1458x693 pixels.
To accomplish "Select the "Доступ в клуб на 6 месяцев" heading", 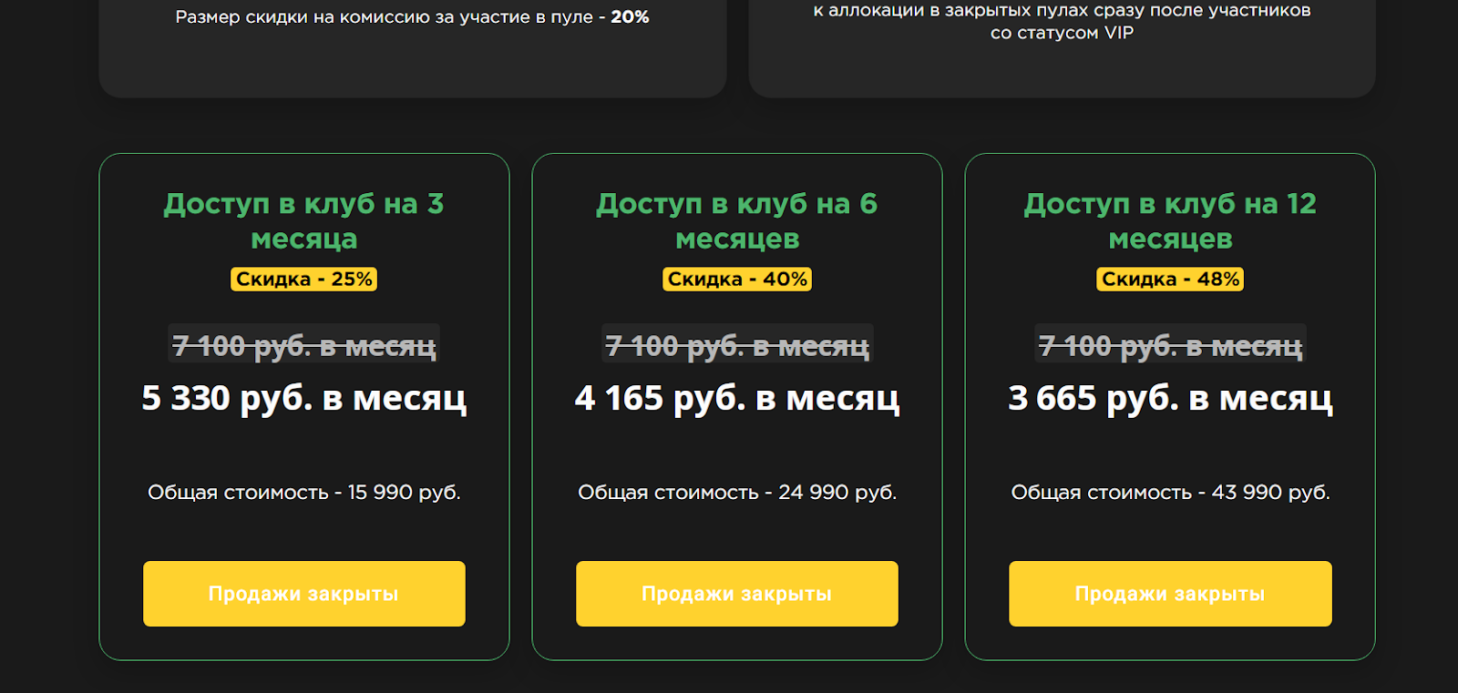I will click(x=736, y=221).
